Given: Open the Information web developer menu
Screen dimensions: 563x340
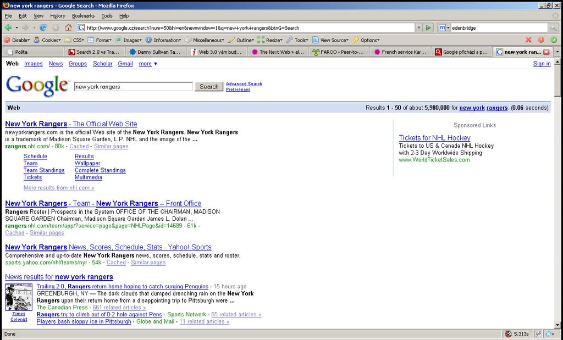Looking at the screenshot, I should pos(163,40).
